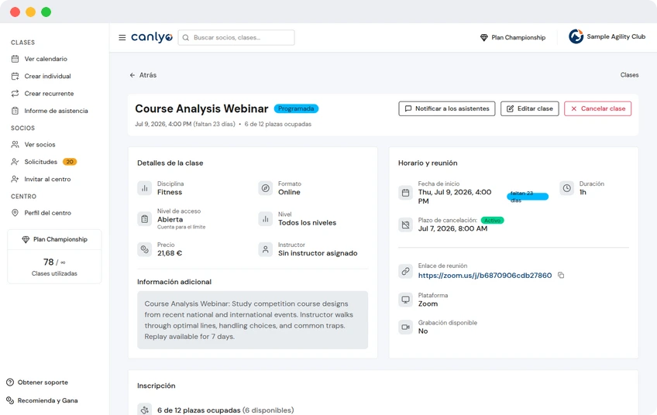Open the Sample Agility Club account menu

(x=607, y=37)
